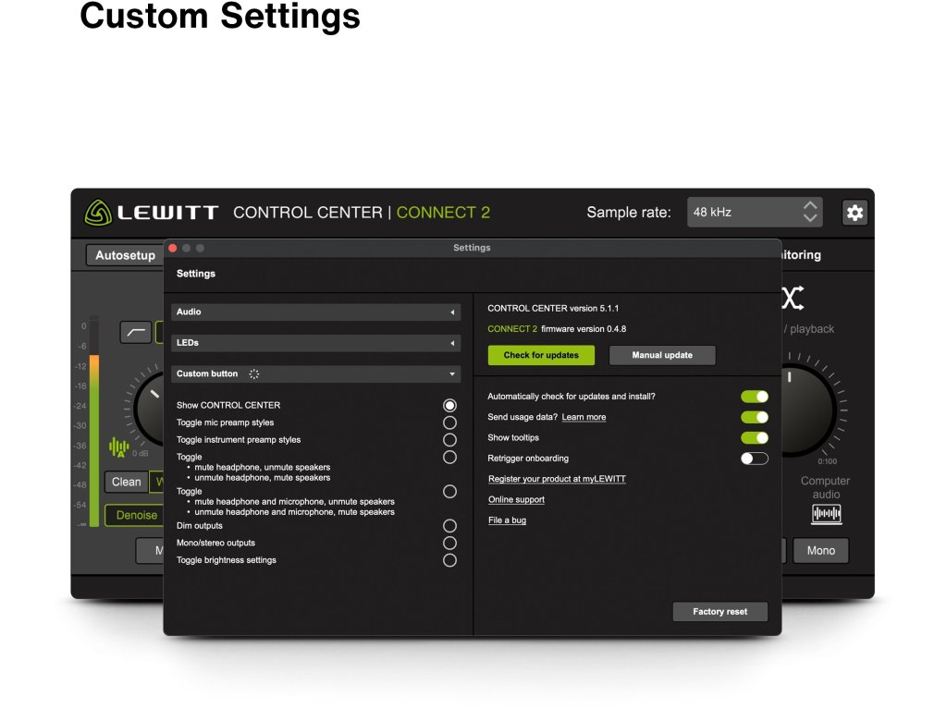Select headphone and microphone mute toggle radio
Viewport: 947px width, 710px height.
(x=449, y=492)
